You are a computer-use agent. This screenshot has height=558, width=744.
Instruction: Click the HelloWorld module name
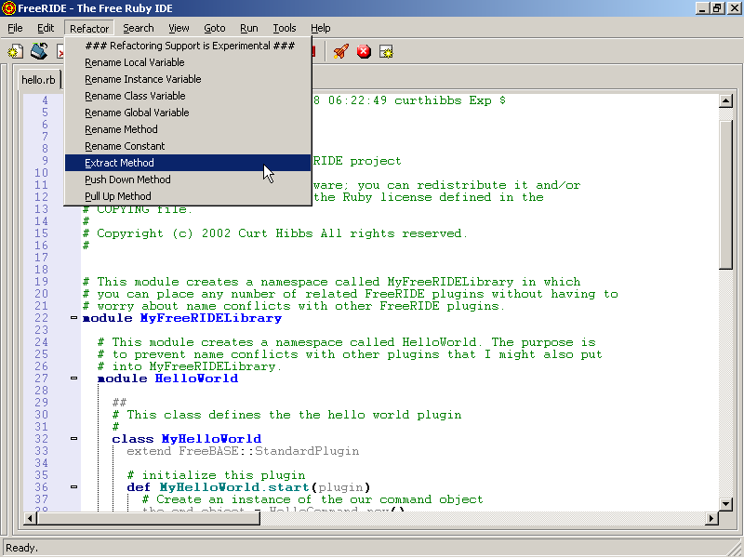click(196, 379)
